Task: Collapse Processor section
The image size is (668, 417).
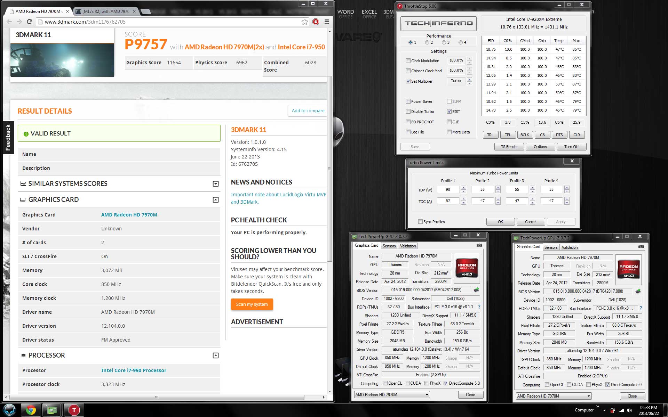Action: pyautogui.click(x=216, y=355)
